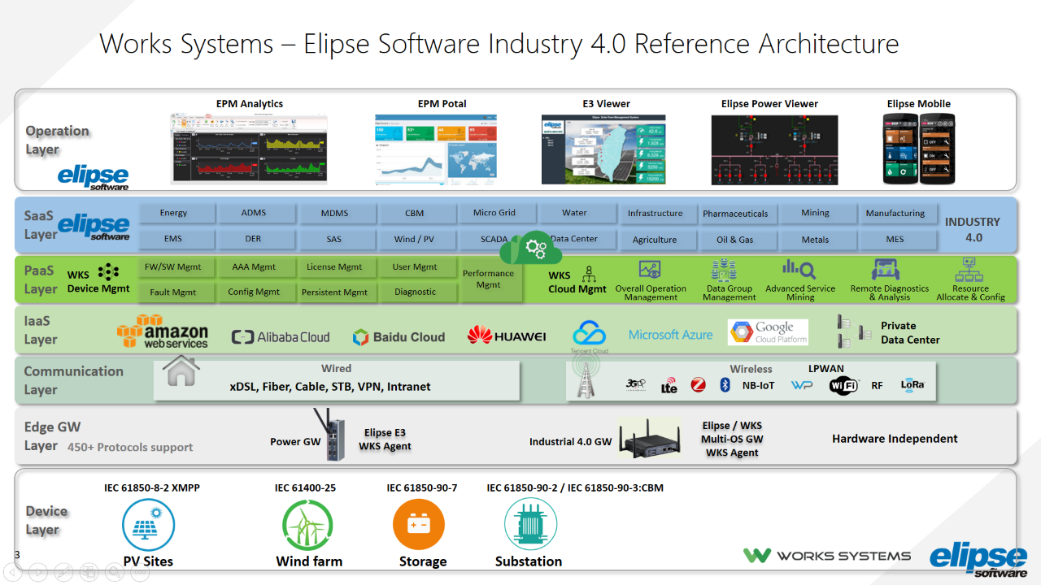Select the SCADA tile
The image size is (1041, 585).
(x=494, y=240)
